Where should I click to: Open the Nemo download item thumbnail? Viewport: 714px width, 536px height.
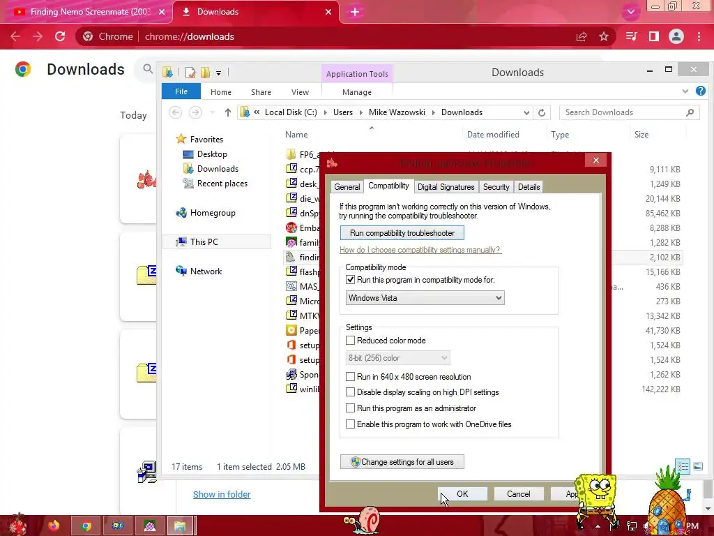[146, 179]
